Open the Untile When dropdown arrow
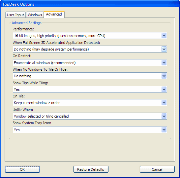The image size is (180, 178). pyautogui.click(x=164, y=116)
